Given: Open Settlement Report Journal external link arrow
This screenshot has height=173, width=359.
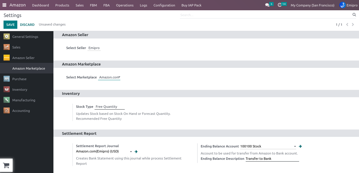Looking at the screenshot, I should (136, 152).
